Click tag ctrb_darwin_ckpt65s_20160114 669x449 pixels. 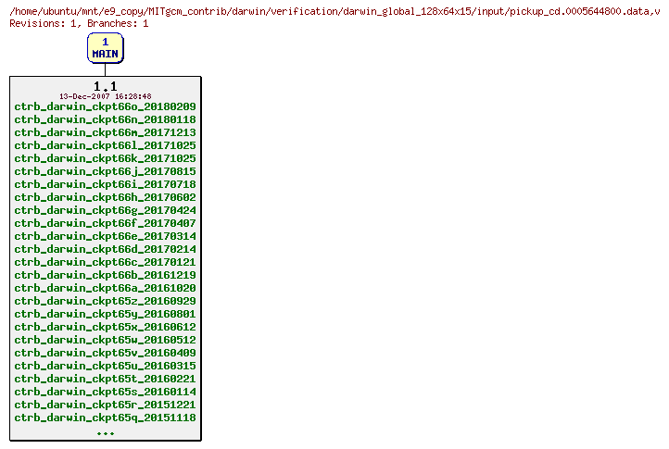106,392
